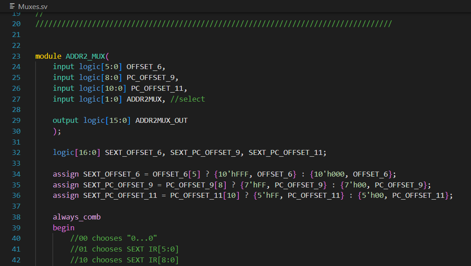Click the 10'h000 literal on line 34
This screenshot has width=471, height=266.
(329, 174)
